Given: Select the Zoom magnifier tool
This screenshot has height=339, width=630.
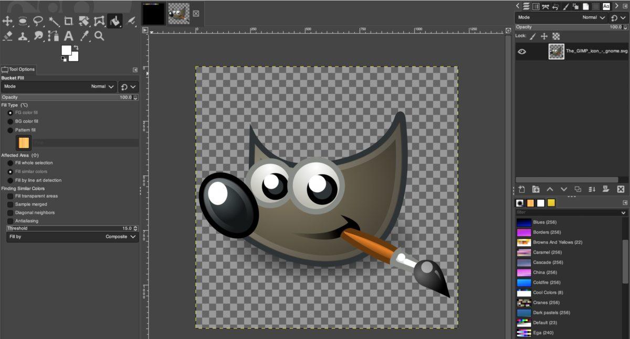Looking at the screenshot, I should 99,36.
